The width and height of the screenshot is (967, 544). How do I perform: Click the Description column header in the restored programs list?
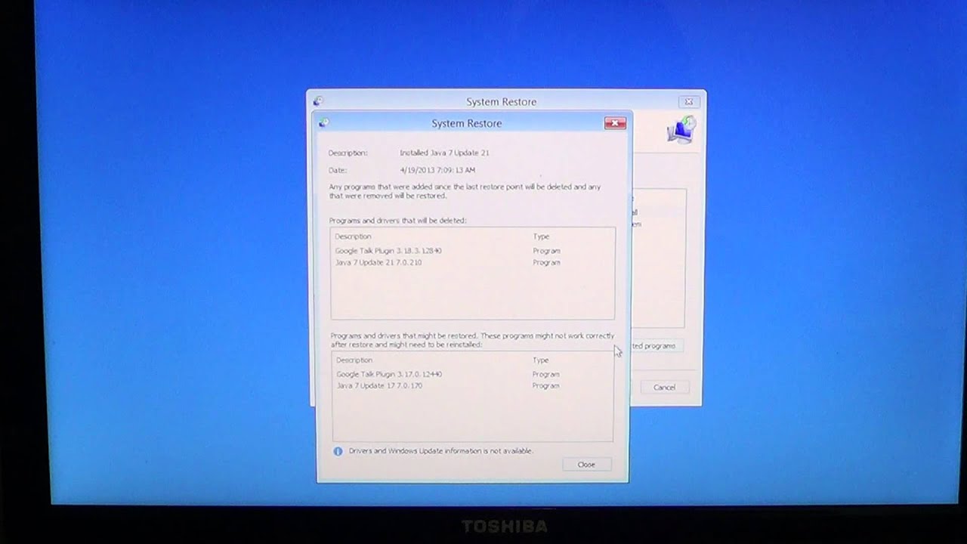pos(354,360)
